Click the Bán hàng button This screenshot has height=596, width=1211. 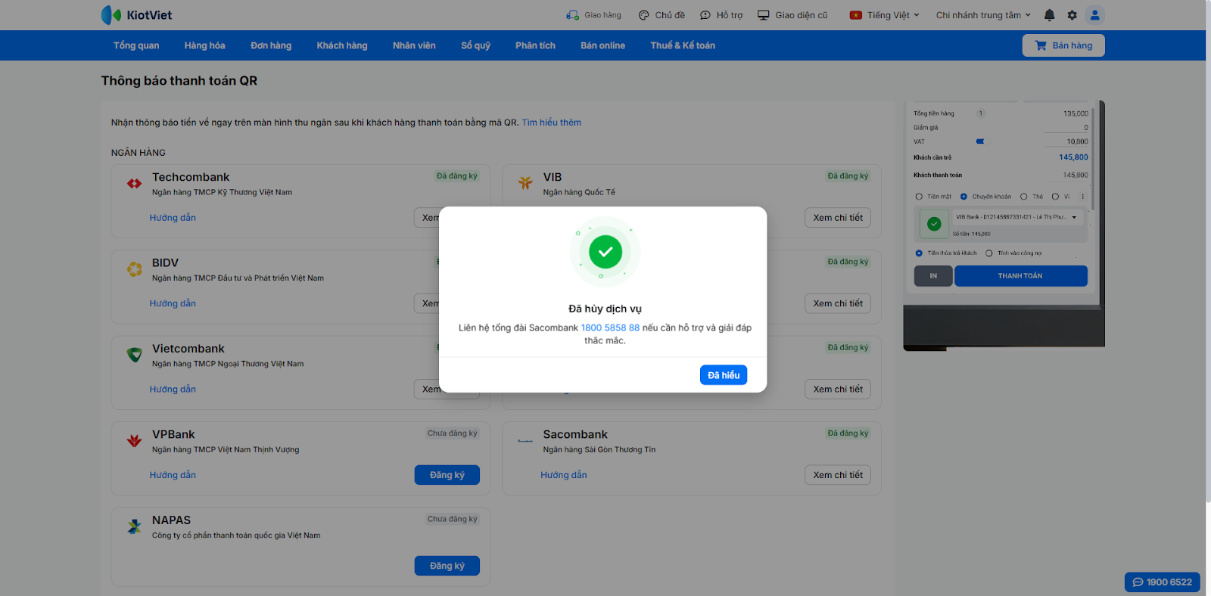(x=1063, y=45)
